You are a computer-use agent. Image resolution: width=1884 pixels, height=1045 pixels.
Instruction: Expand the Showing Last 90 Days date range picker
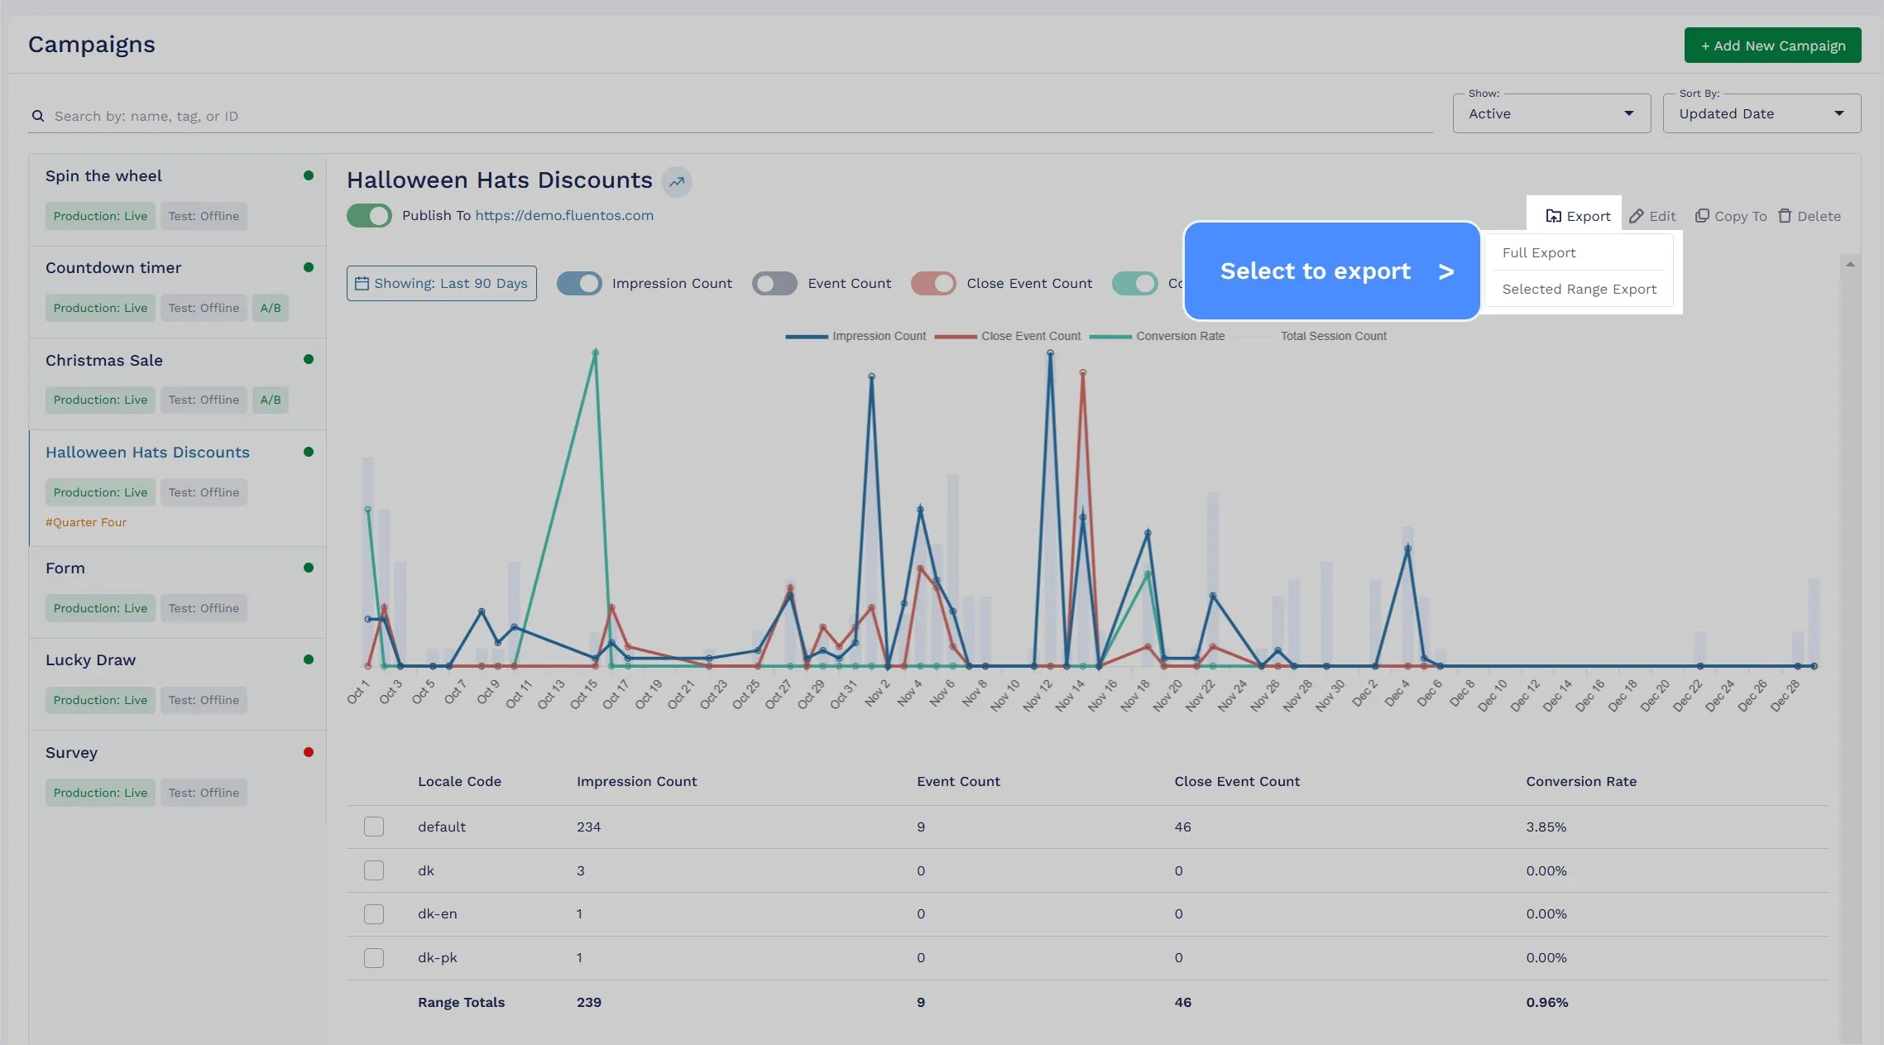click(441, 282)
